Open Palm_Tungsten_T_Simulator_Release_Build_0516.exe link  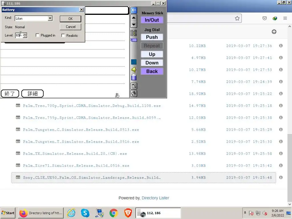pyautogui.click(x=81, y=141)
